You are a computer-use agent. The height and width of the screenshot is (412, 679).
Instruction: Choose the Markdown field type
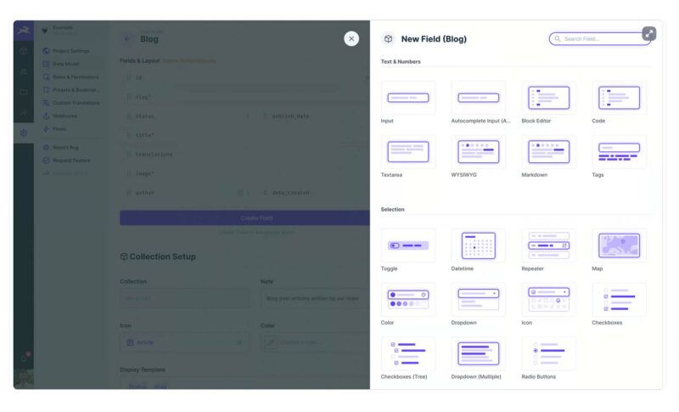click(x=548, y=151)
